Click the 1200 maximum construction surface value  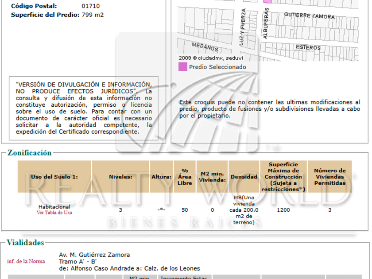point(283,210)
